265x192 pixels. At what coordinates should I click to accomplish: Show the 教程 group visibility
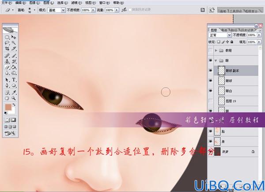point(211,50)
